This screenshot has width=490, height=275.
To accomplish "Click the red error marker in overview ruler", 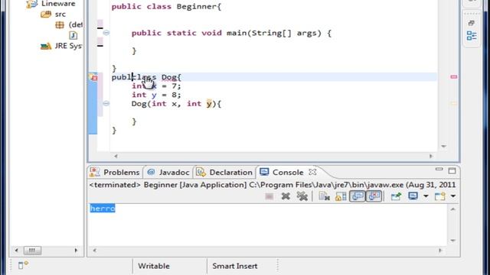I will [454, 76].
